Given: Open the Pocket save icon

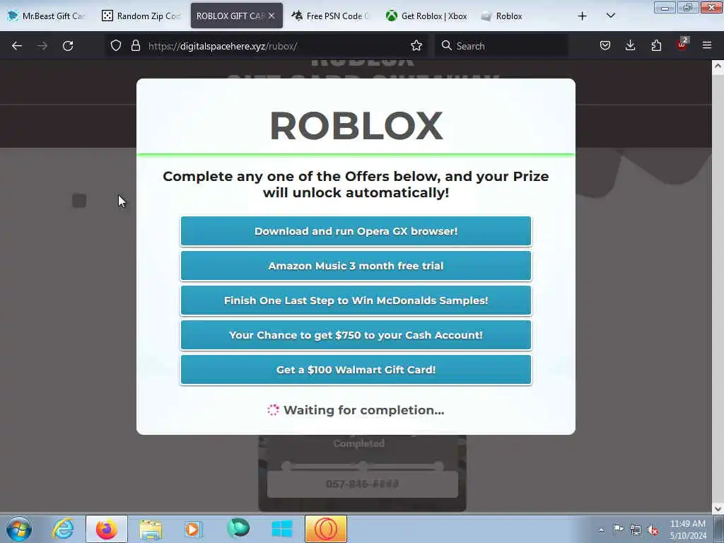Looking at the screenshot, I should [x=605, y=46].
